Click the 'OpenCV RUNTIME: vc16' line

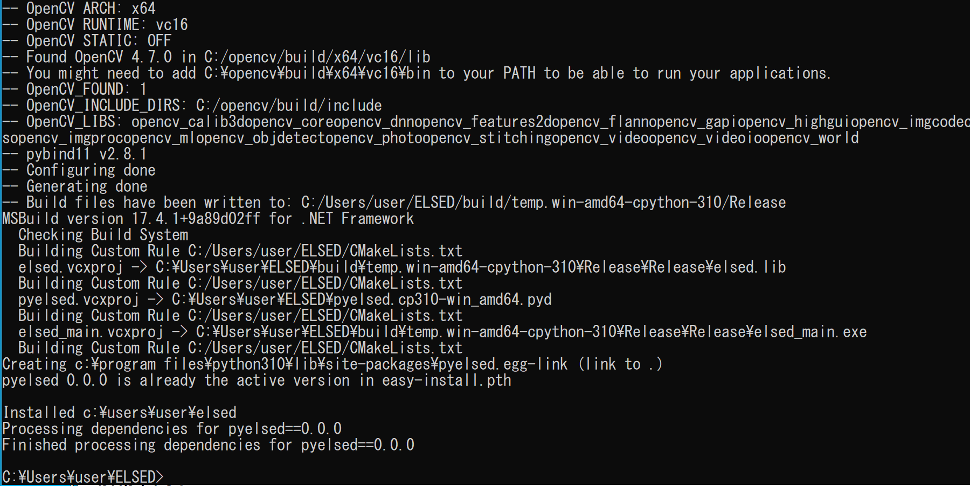95,25
